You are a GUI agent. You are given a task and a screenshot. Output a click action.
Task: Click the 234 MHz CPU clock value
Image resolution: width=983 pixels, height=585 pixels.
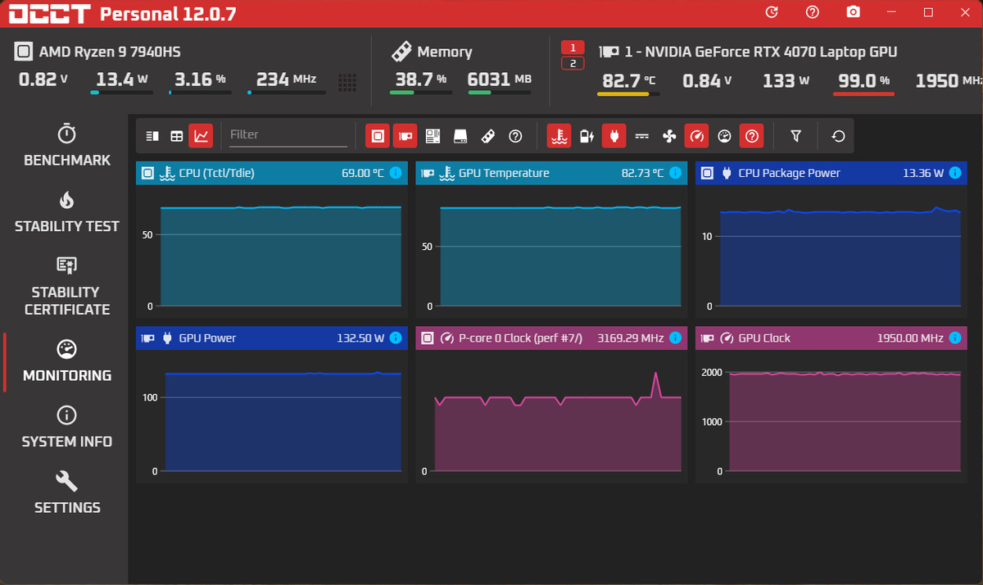tap(286, 79)
